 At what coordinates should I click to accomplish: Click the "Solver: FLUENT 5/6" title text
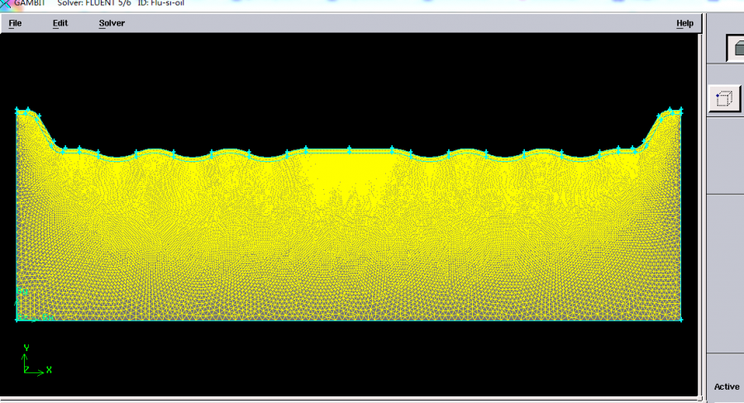(94, 3)
